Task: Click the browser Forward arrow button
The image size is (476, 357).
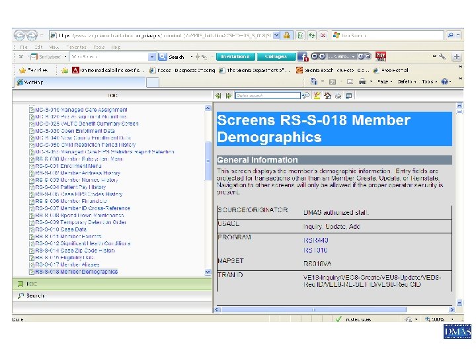Action: click(32, 35)
